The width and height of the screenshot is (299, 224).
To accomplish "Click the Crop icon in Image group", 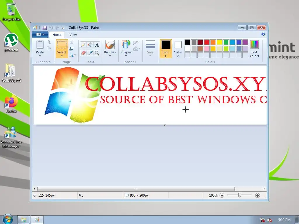I will click(x=72, y=42).
